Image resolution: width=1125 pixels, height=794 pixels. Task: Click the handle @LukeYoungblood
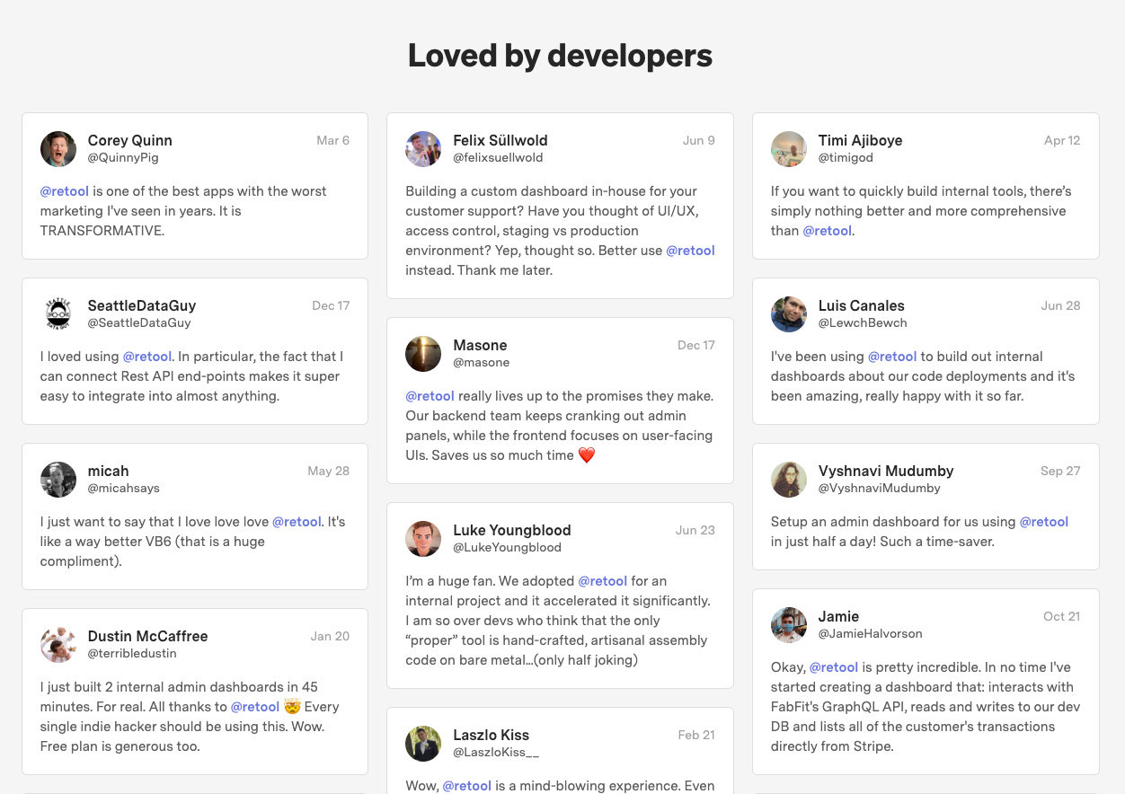pyautogui.click(x=507, y=548)
